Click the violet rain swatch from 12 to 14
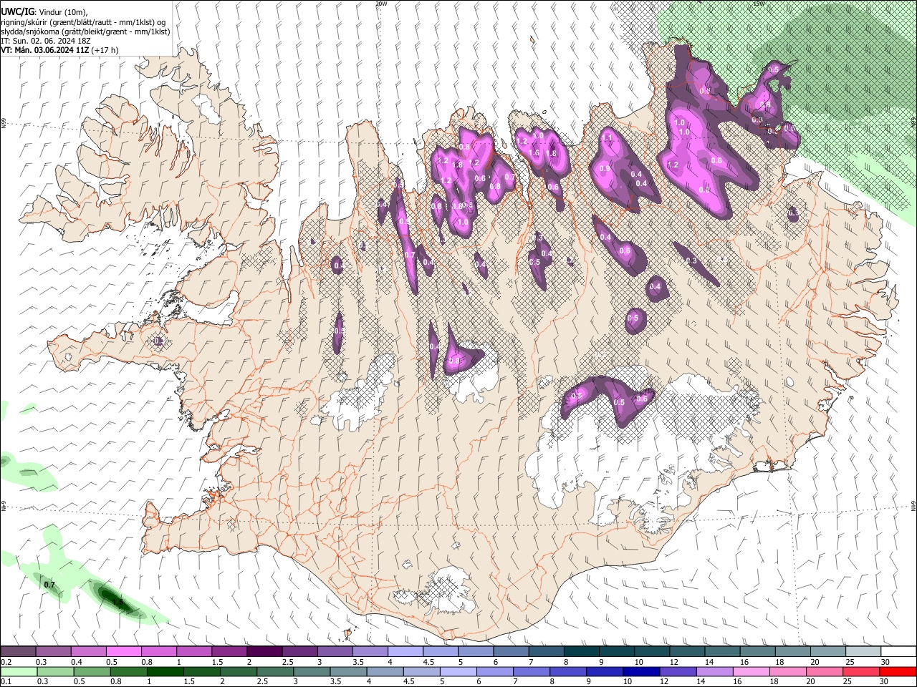The width and height of the screenshot is (917, 687). point(677,671)
